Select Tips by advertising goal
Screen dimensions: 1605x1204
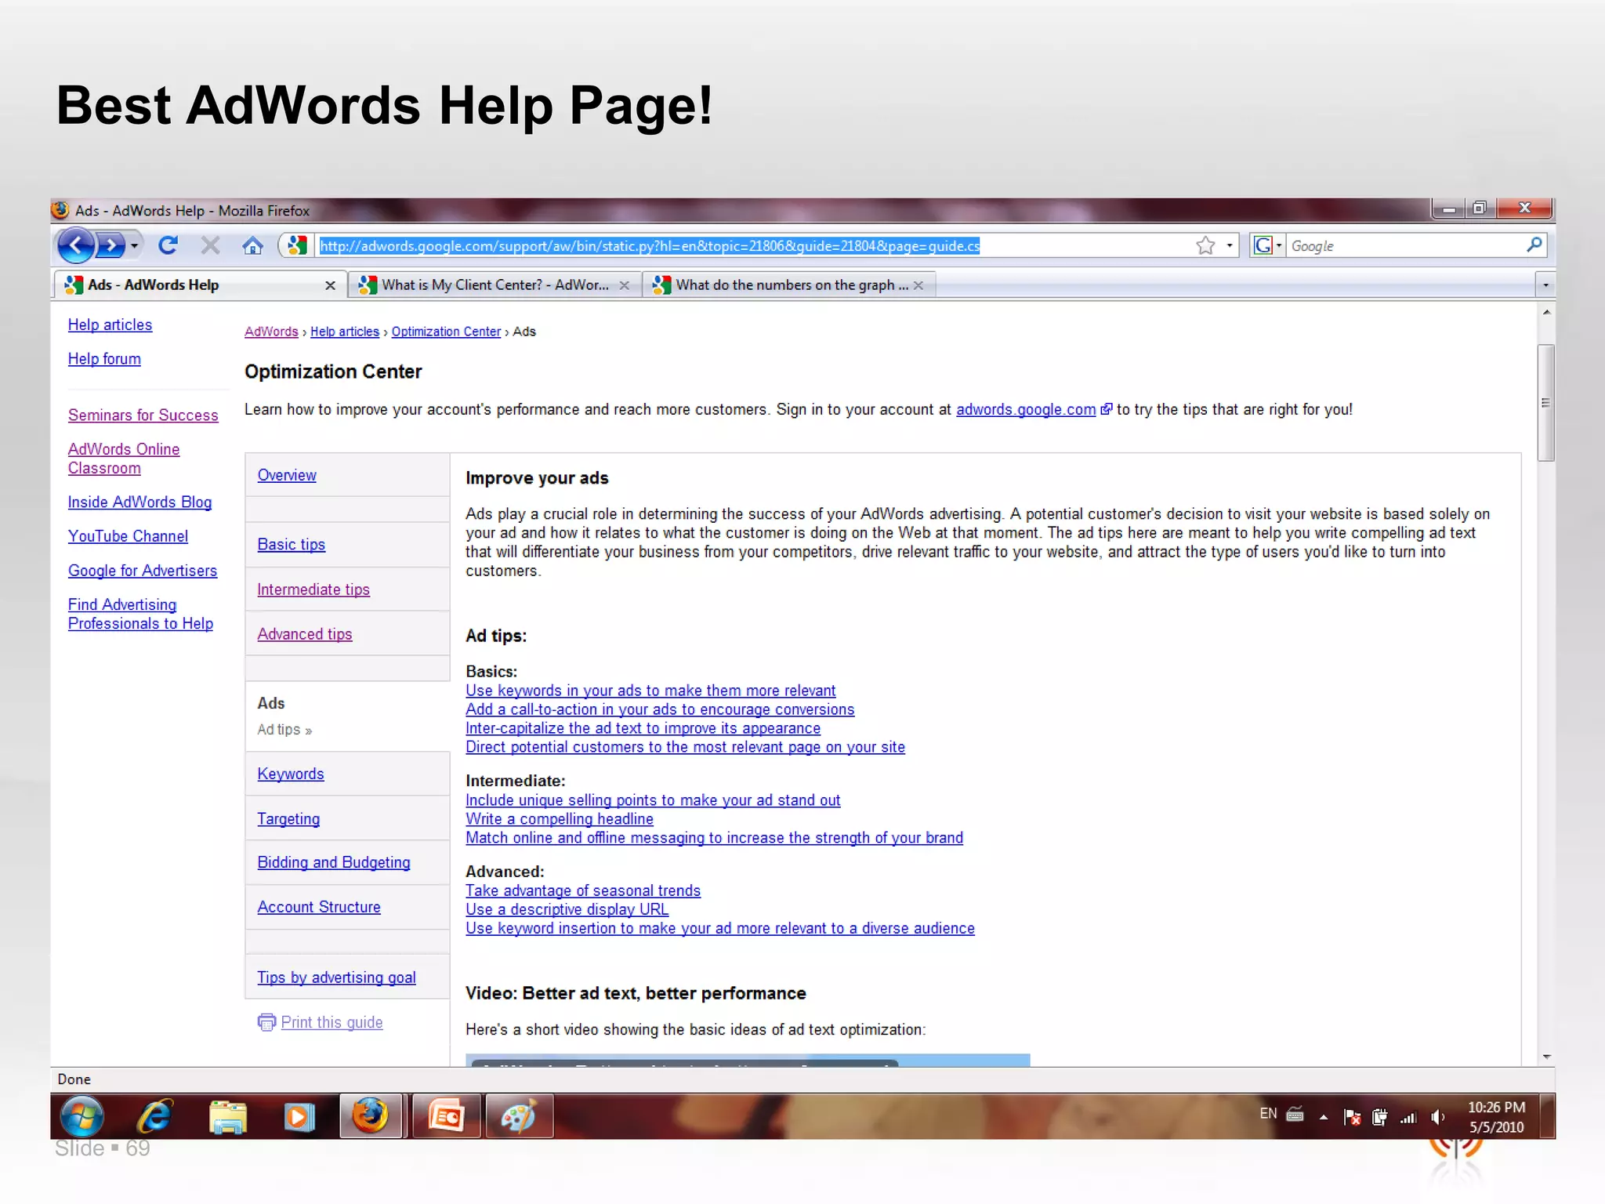(336, 977)
